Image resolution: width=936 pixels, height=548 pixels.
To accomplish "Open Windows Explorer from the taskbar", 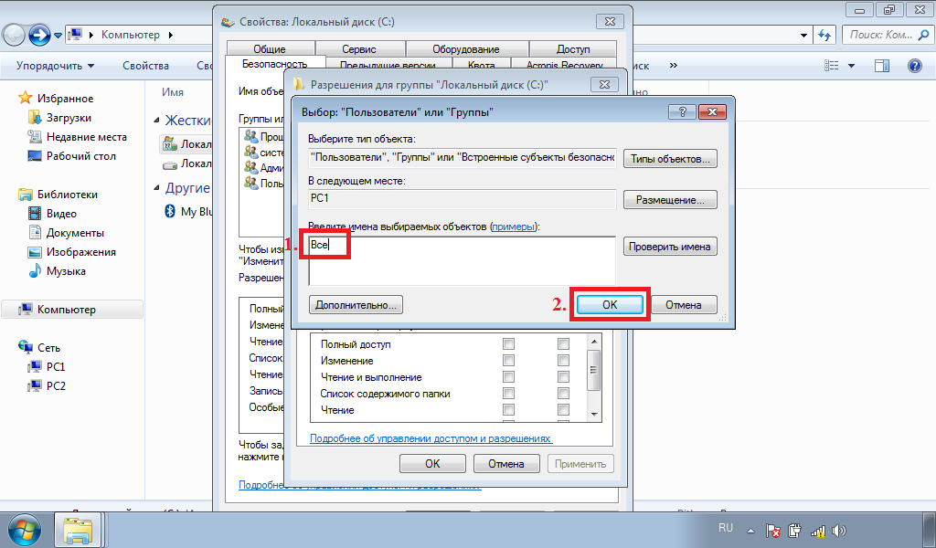I will pos(79,530).
